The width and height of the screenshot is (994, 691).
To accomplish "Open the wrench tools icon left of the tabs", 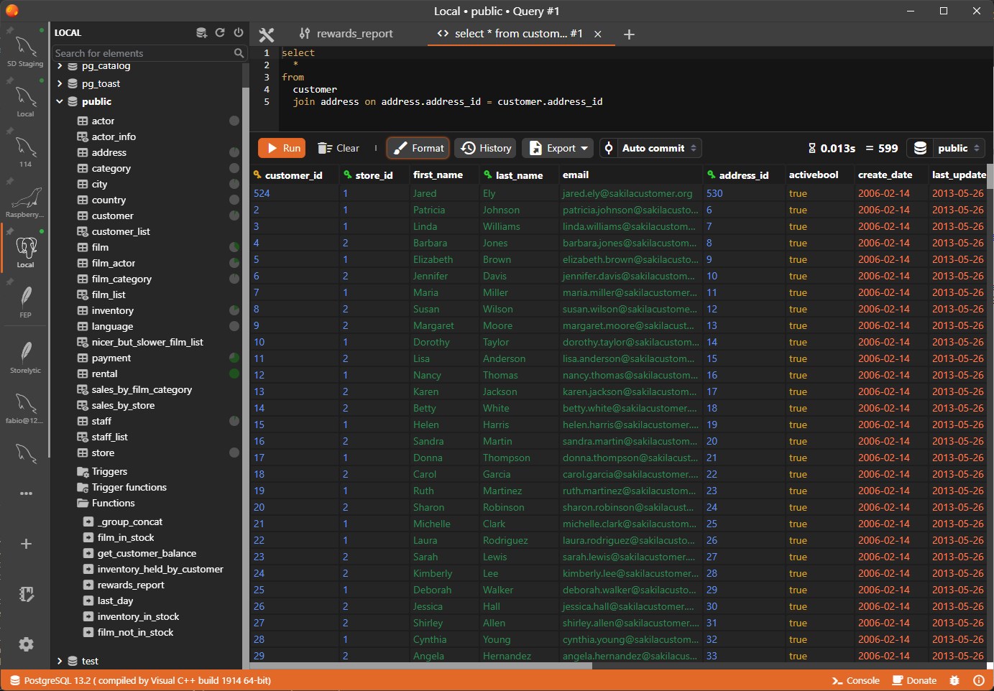I will pyautogui.click(x=267, y=34).
